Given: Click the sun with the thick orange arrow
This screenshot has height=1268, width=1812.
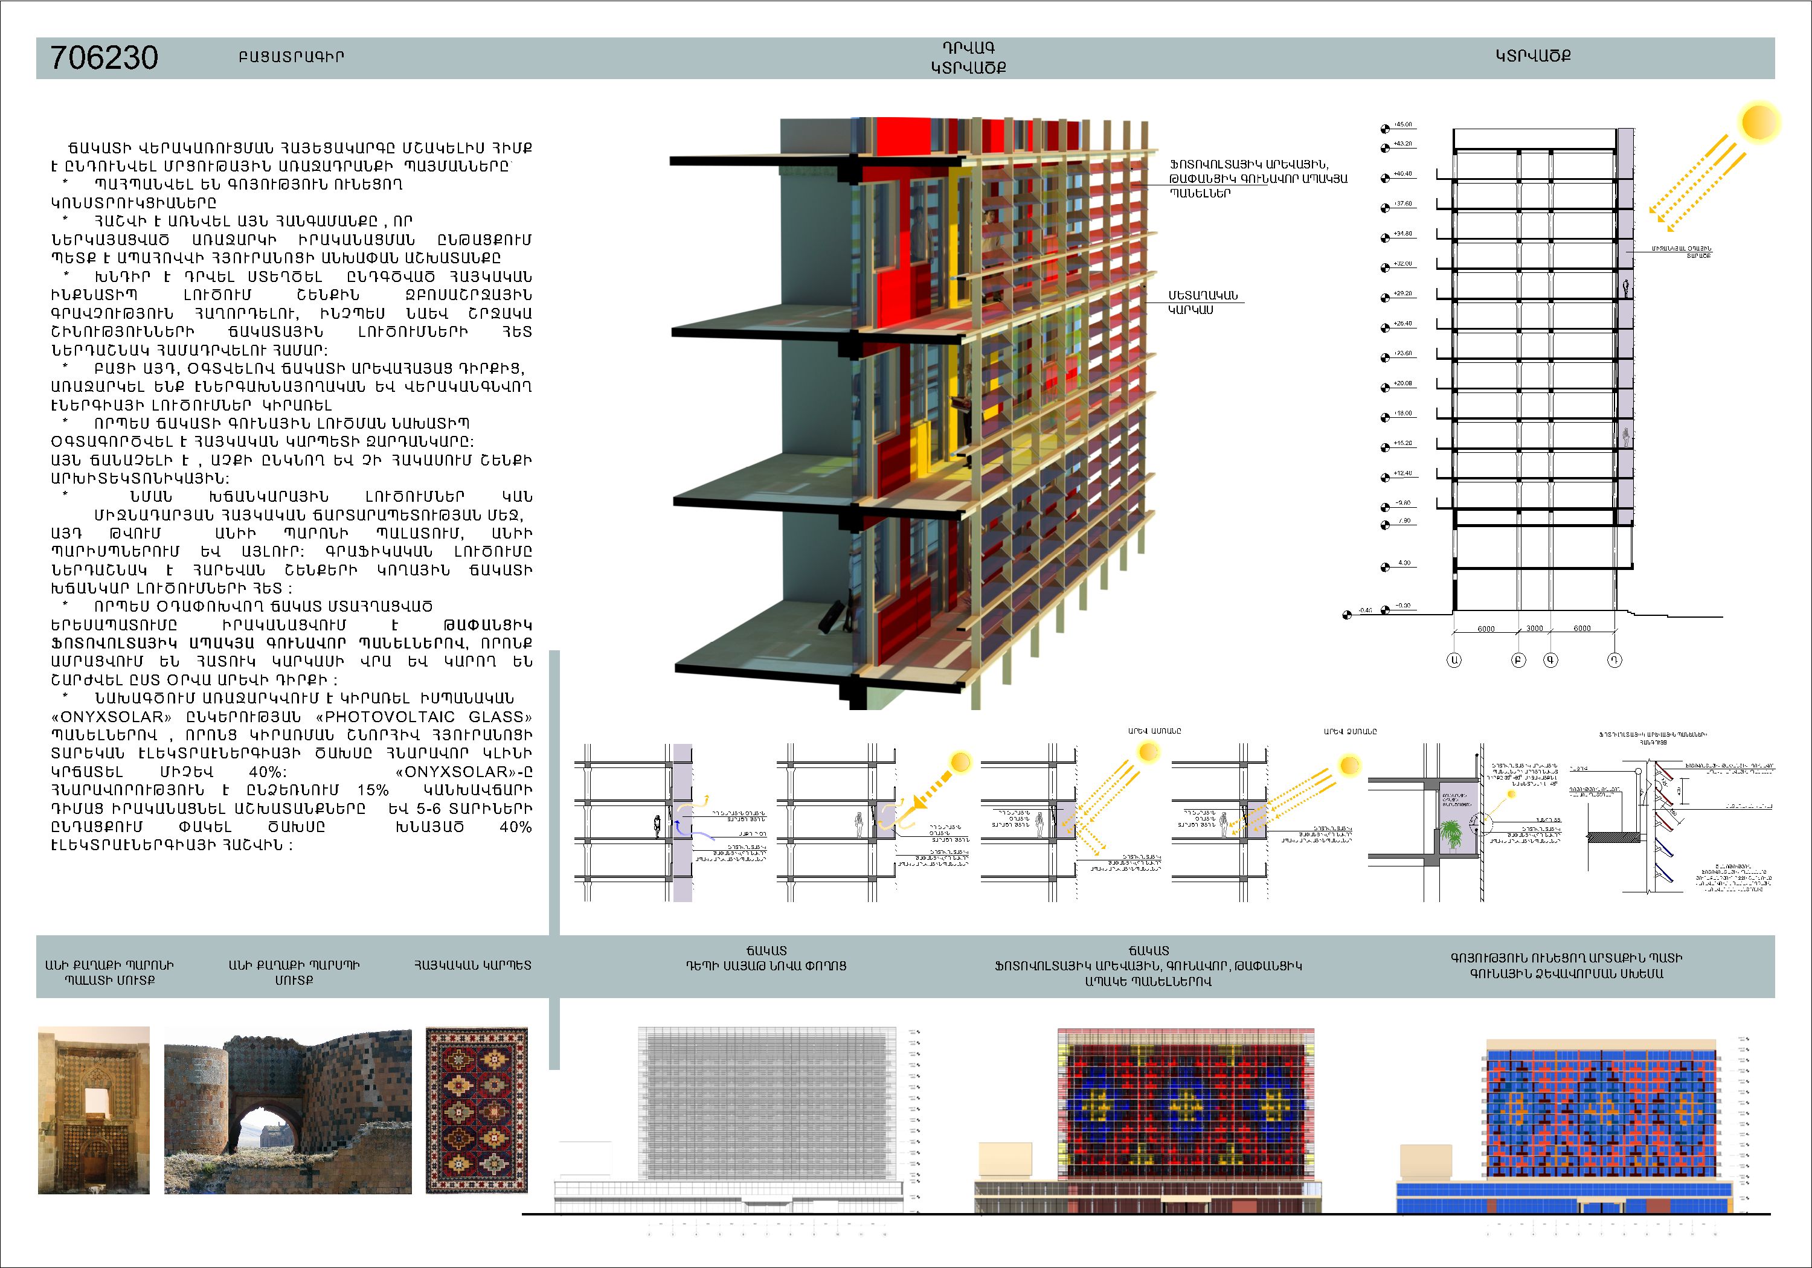Looking at the screenshot, I should 960,761.
